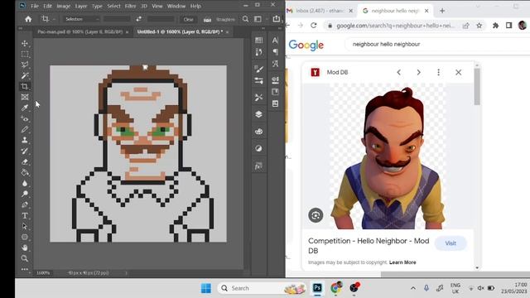Open the edit toolbar ellipsis
The image size is (530, 298).
(x=25, y=269)
